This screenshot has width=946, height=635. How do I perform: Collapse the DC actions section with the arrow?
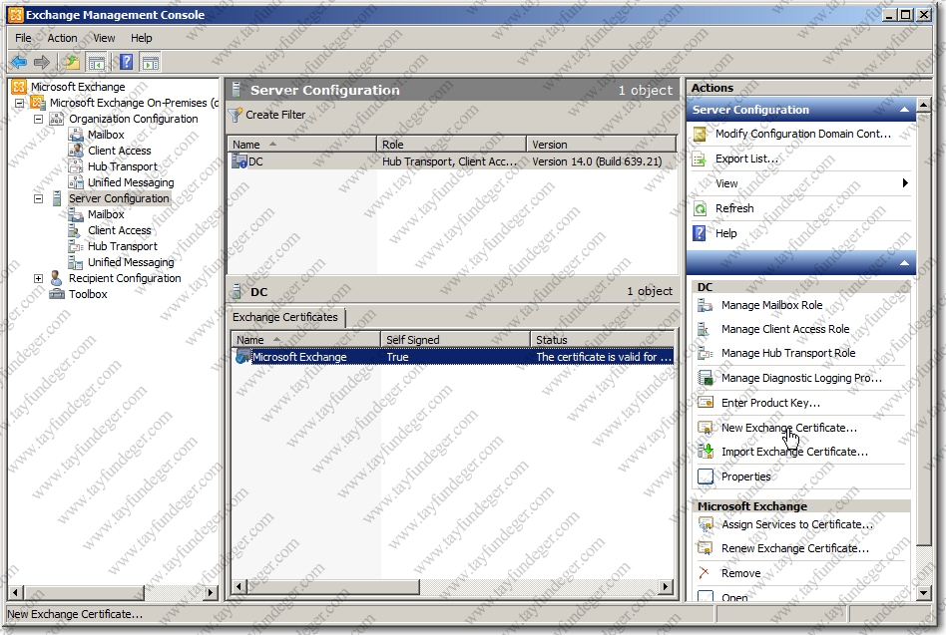(904, 263)
